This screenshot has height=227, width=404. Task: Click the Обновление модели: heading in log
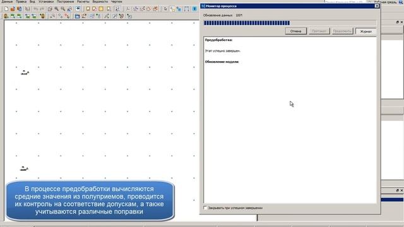point(222,62)
